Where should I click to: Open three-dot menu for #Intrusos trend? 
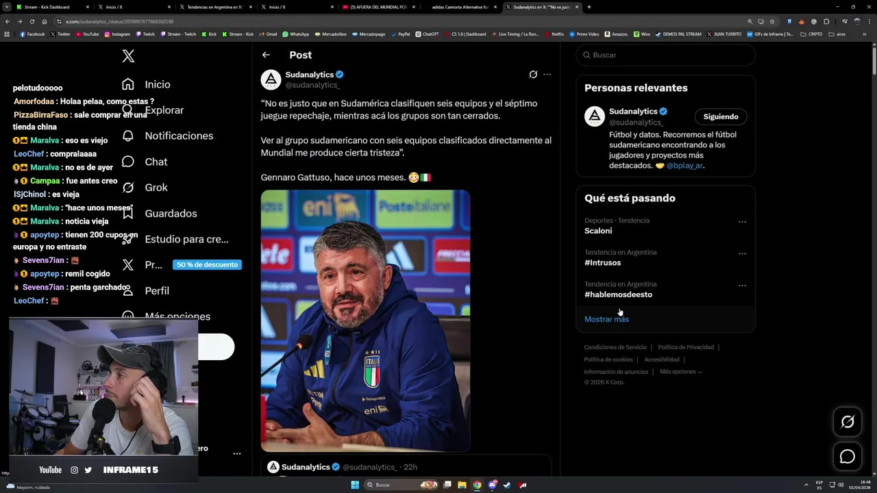[742, 253]
